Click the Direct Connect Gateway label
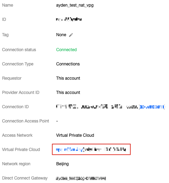This screenshot has width=169, height=183. [25, 178]
